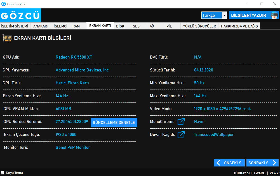Click Max. Yenileme Hızı 144 Hz value

coord(200,96)
